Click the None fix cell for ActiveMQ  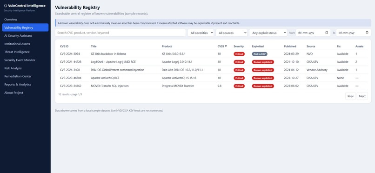click(x=340, y=78)
